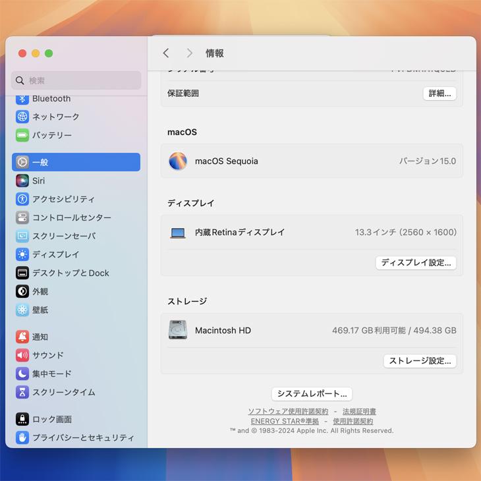Go forward with the right chevron
Viewport: 481px width, 481px height.
[x=190, y=53]
